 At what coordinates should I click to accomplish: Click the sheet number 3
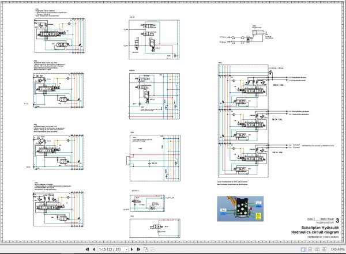tap(337, 220)
